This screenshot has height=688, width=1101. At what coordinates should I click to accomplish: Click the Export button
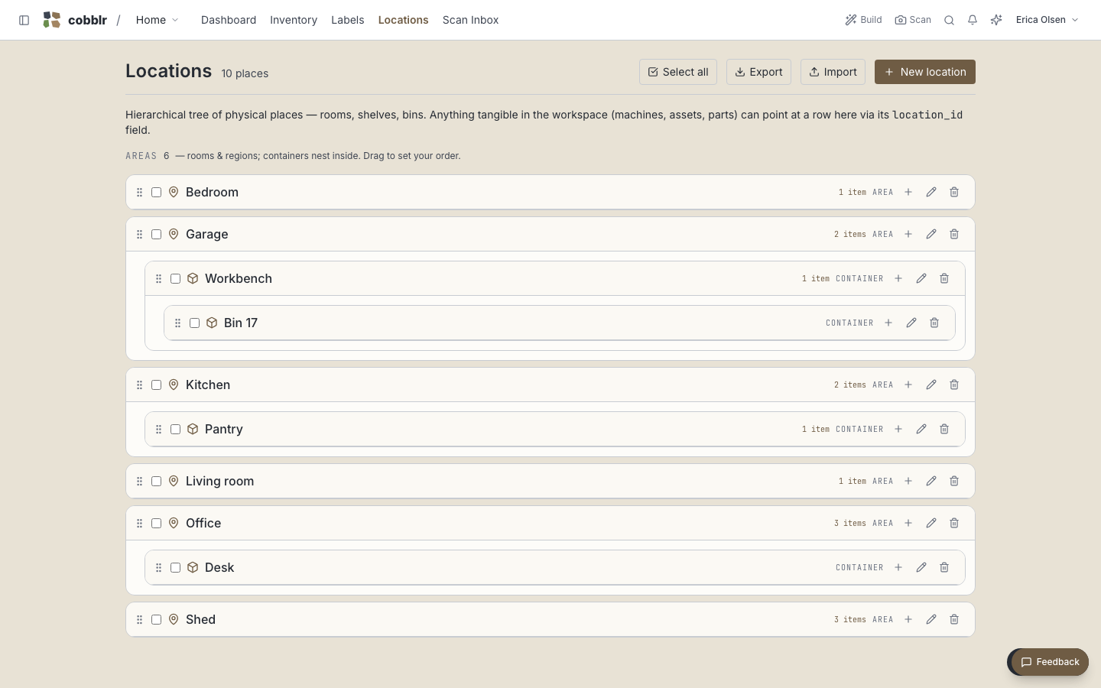coord(758,72)
